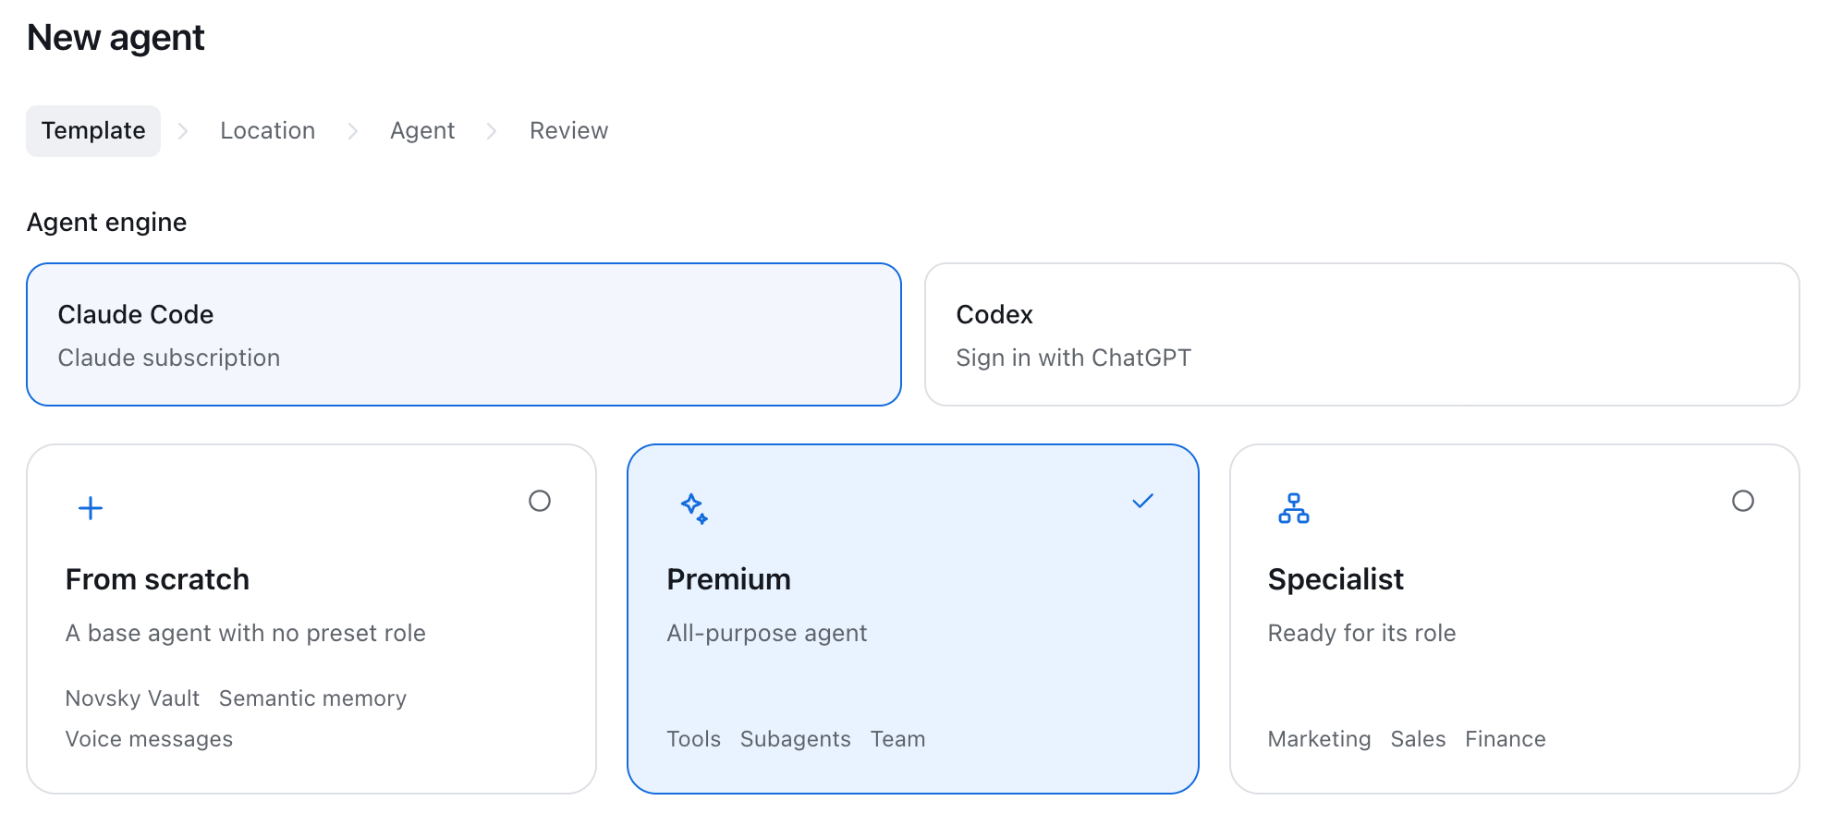Click the checkmark on the Premium card
This screenshot has height=813, width=1830.
coord(1143,501)
